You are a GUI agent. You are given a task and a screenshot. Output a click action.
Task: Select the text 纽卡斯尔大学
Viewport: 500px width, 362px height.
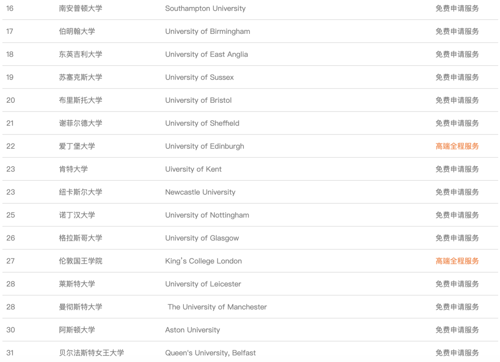pyautogui.click(x=81, y=192)
